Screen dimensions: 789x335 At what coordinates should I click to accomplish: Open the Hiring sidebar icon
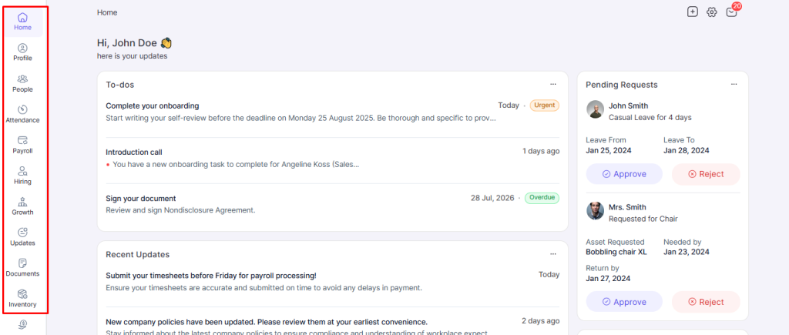[22, 176]
